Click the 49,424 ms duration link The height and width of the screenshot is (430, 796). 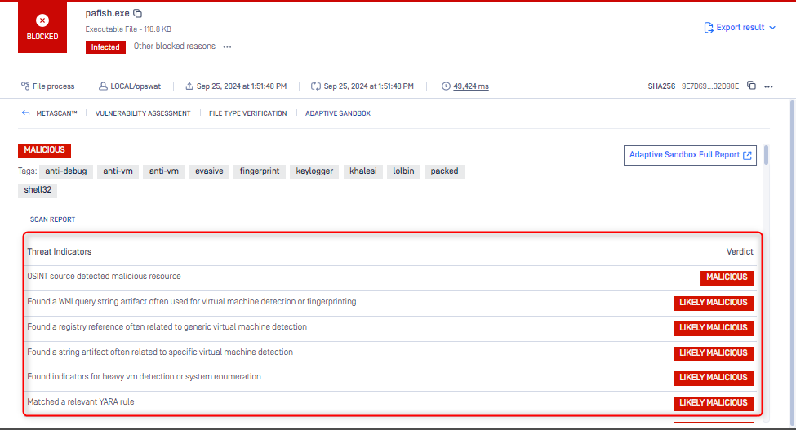[470, 86]
